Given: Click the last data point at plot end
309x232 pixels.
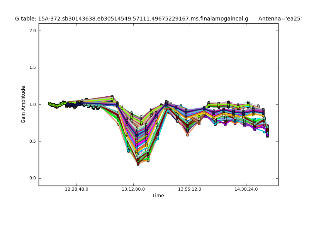Looking at the screenshot, I should tap(267, 136).
